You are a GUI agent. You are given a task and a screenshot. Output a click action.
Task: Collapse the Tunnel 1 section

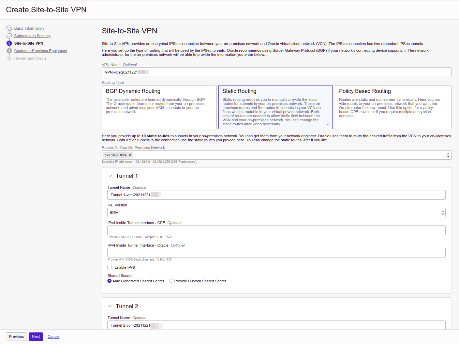tap(110, 176)
